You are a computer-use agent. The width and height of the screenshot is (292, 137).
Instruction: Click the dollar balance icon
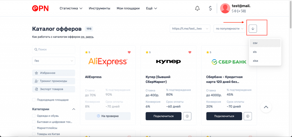[x=210, y=8]
